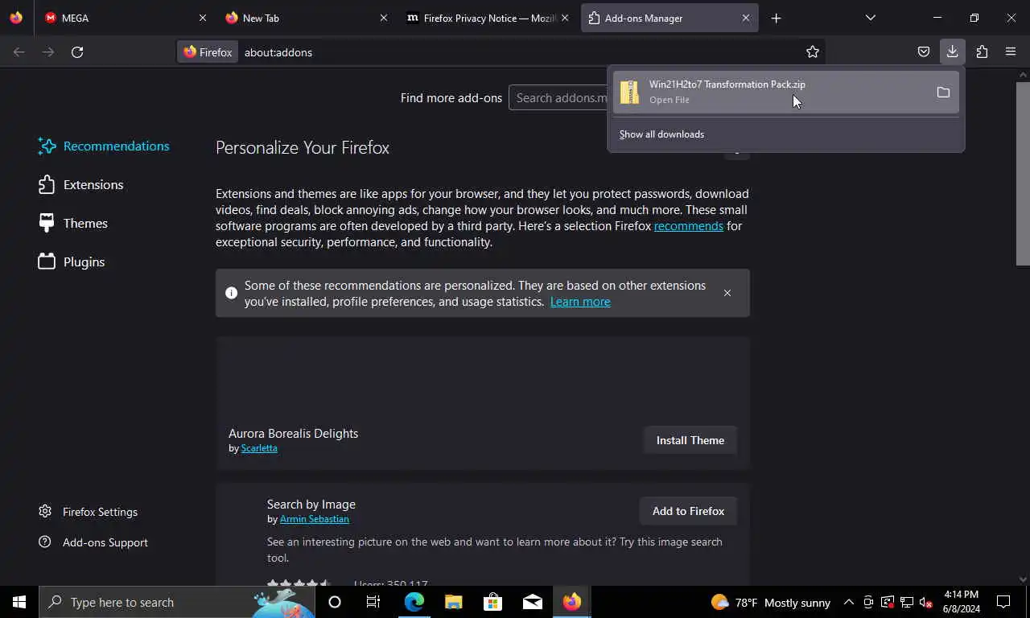Add Search by Image to Firefox
Image resolution: width=1030 pixels, height=618 pixels.
coord(688,511)
